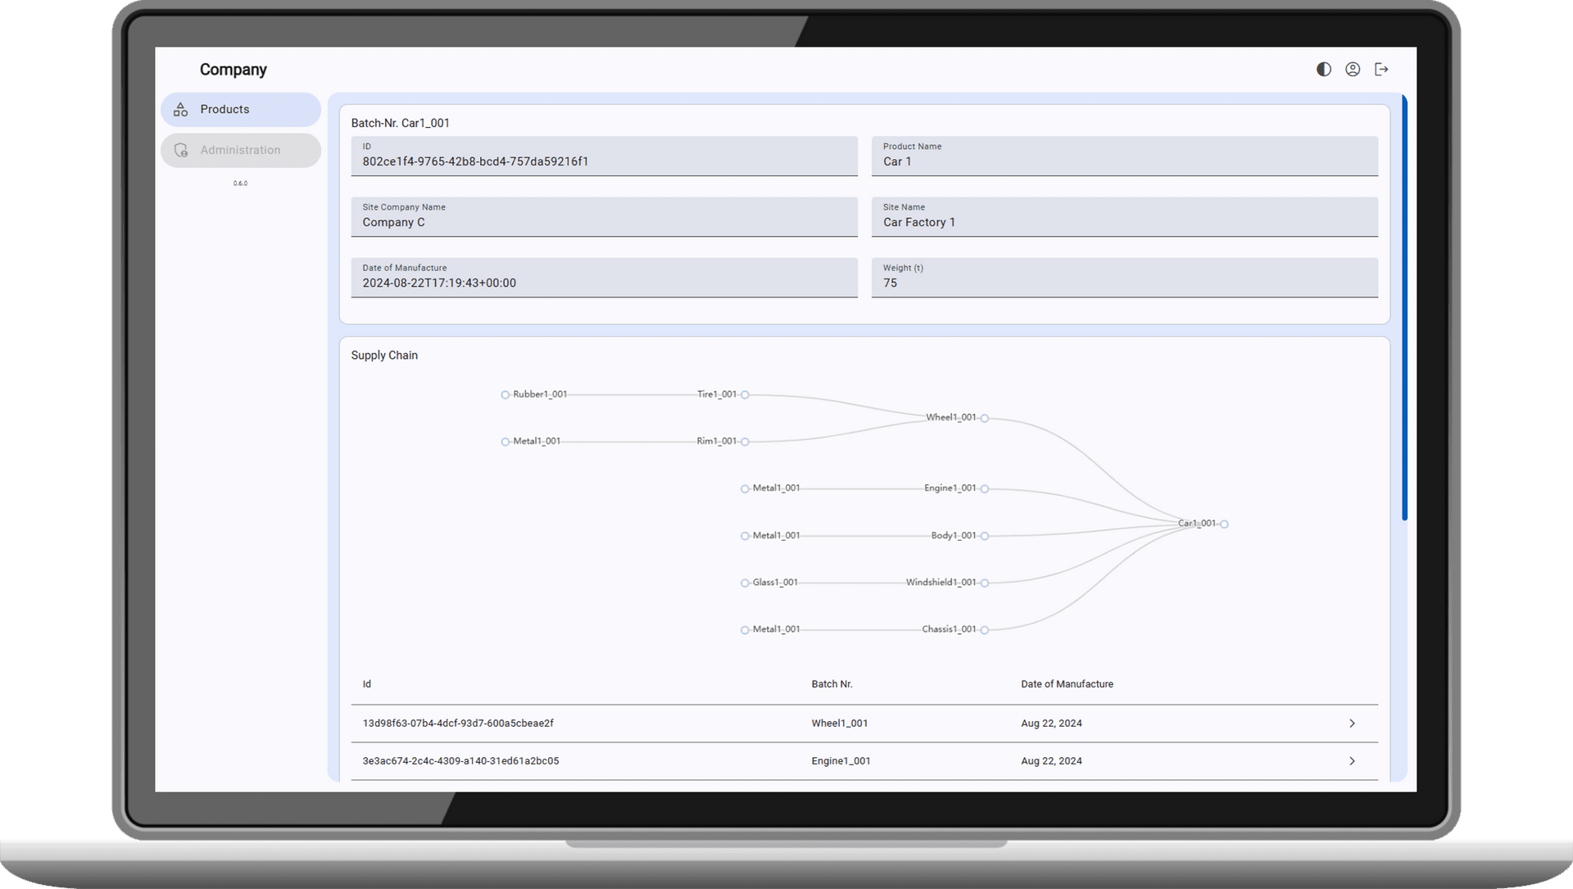Click the Car1_001 graph node marker
Screen dimensions: 1573x889
click(x=1225, y=524)
